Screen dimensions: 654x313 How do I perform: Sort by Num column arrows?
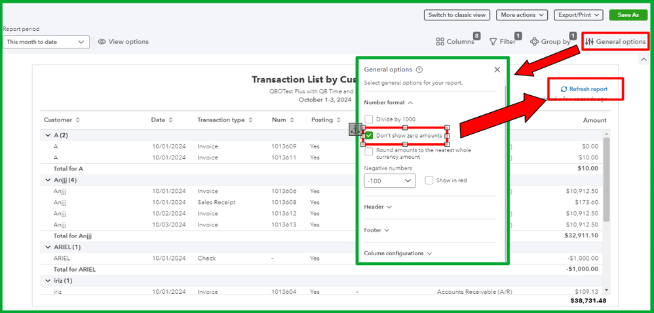point(292,120)
